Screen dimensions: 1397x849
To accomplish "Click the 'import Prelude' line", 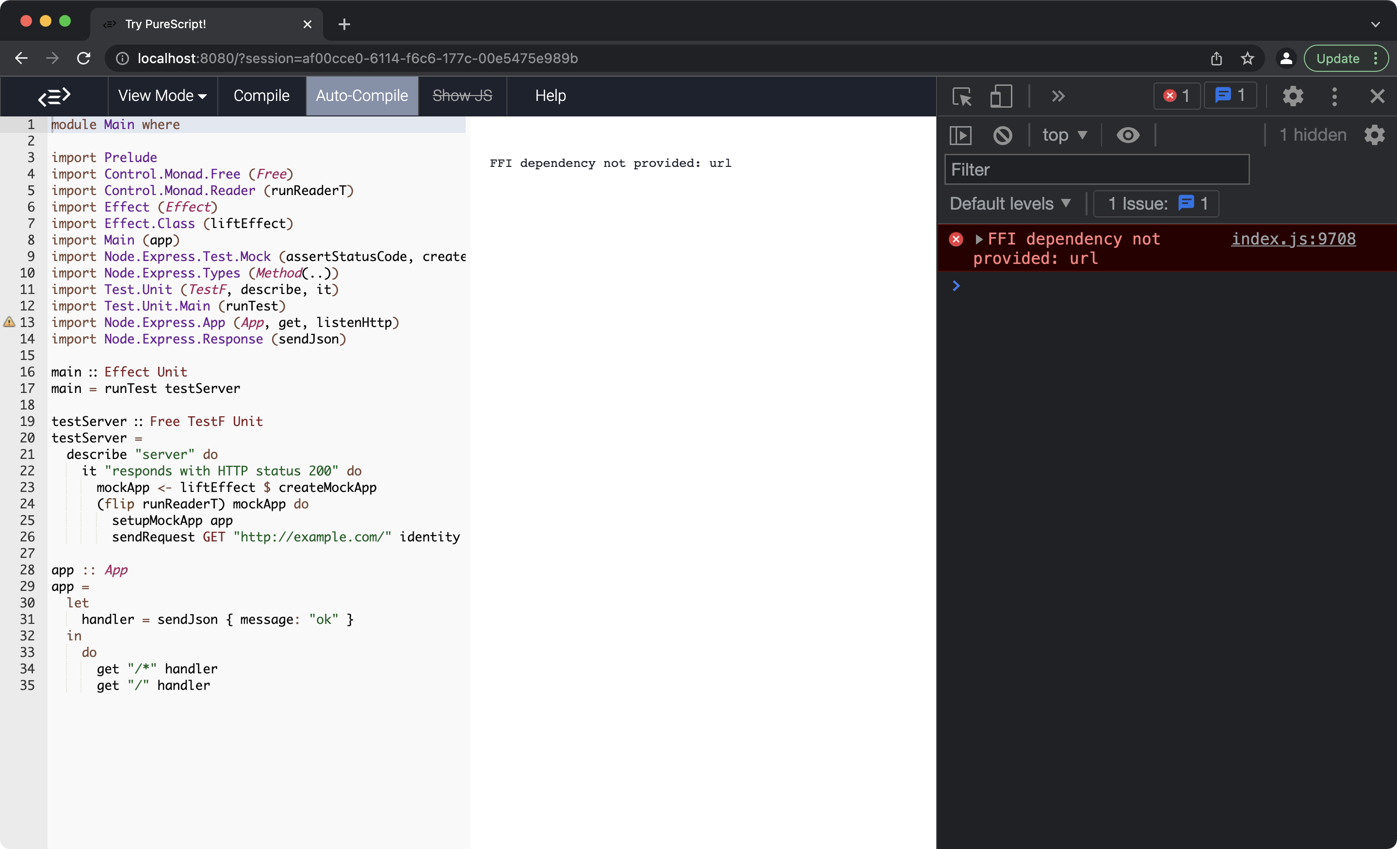I will point(104,157).
